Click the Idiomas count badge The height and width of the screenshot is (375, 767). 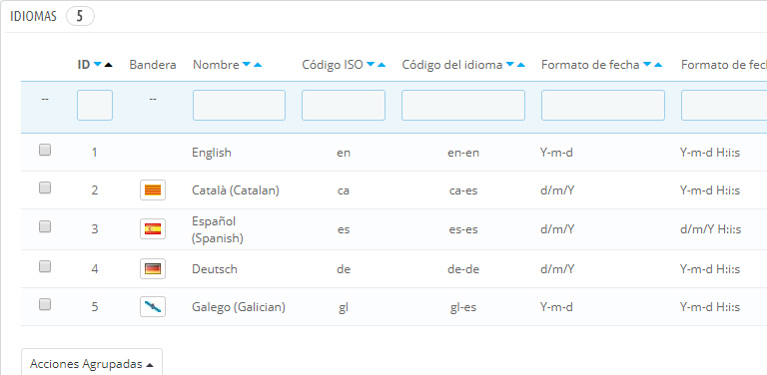pos(80,17)
